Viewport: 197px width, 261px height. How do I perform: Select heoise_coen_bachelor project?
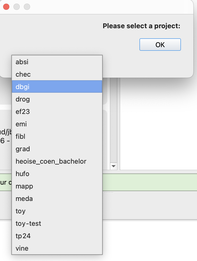[x=57, y=161]
